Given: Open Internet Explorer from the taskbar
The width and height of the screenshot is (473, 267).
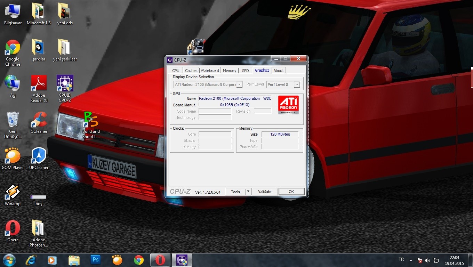Looking at the screenshot, I should click(x=31, y=260).
